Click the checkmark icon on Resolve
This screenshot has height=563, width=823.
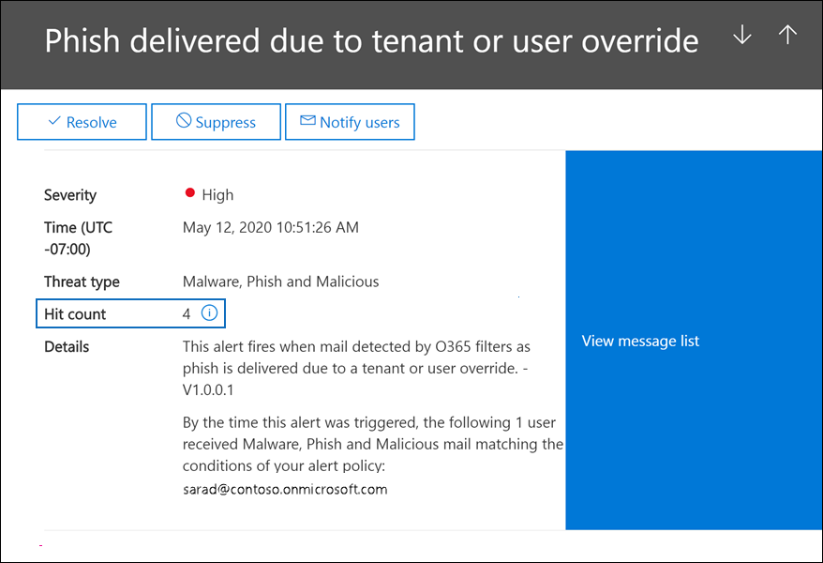coord(54,121)
